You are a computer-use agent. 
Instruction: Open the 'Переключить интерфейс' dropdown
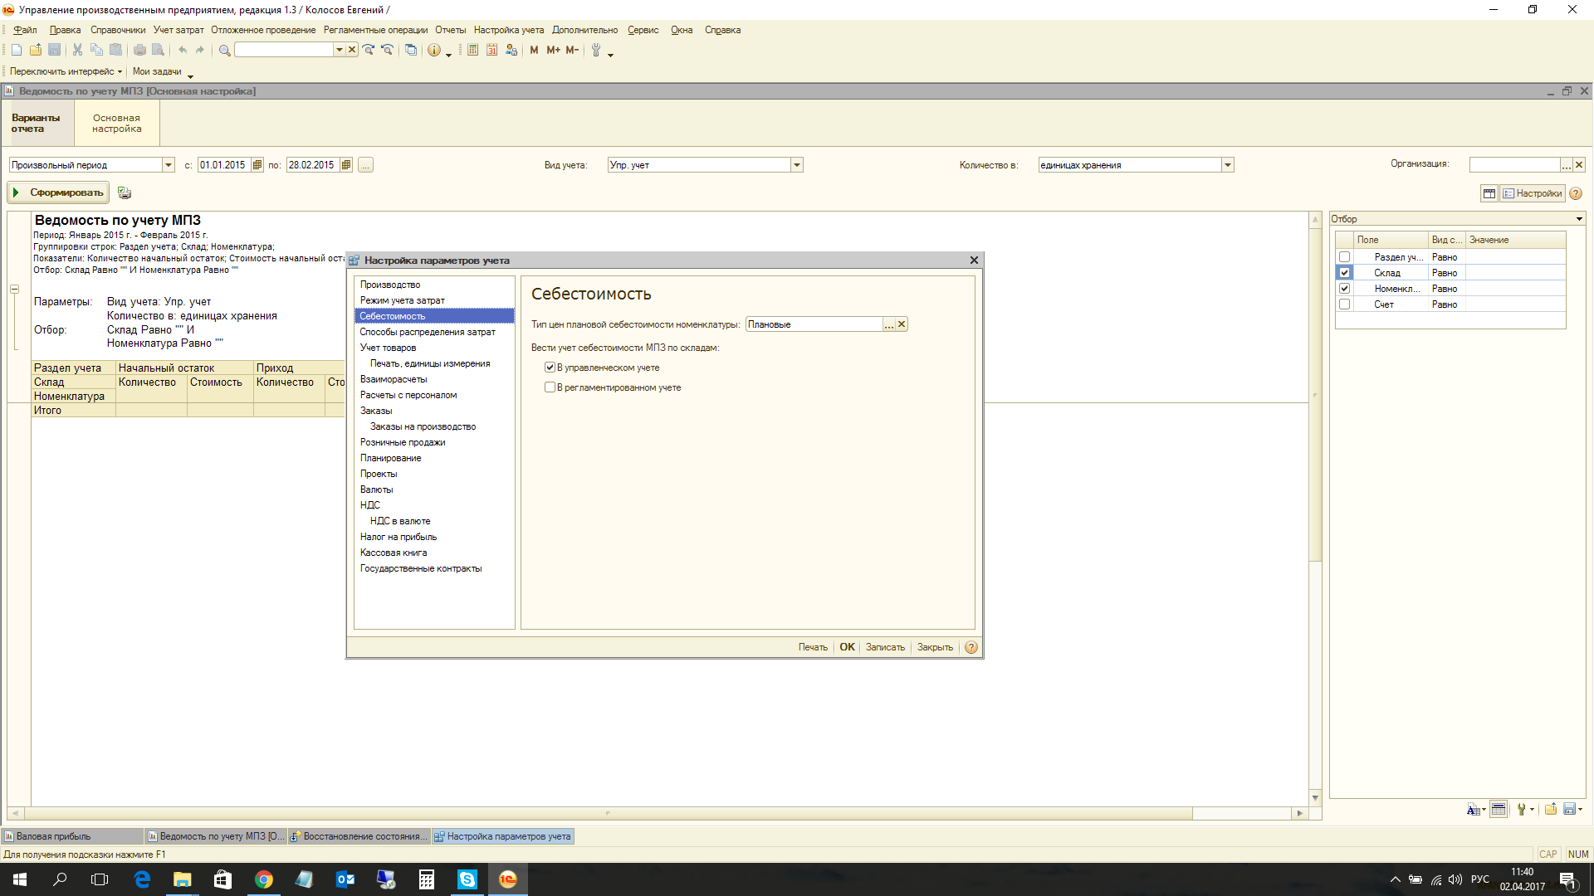pos(66,71)
